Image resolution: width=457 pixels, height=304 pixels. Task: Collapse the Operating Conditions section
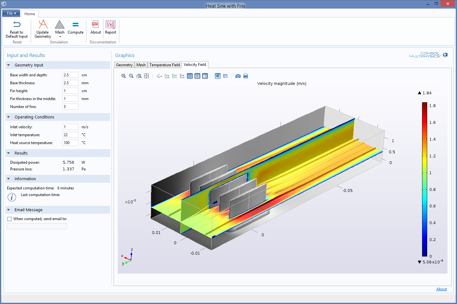point(9,117)
